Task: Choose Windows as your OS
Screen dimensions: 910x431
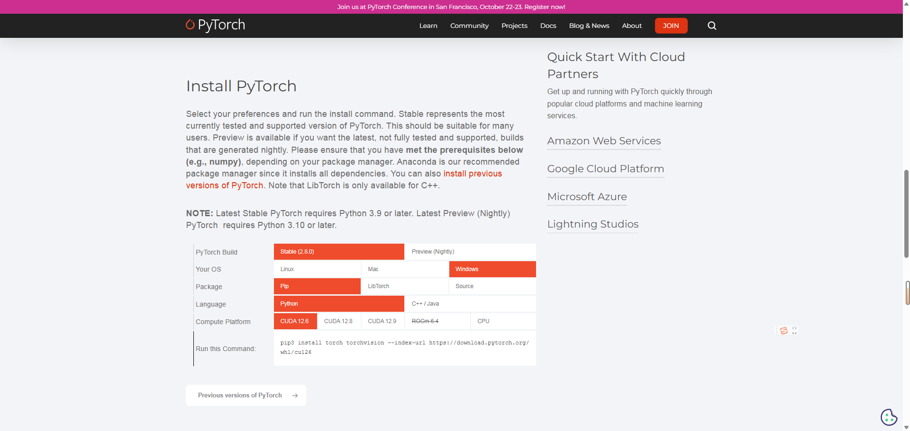Action: tap(492, 269)
